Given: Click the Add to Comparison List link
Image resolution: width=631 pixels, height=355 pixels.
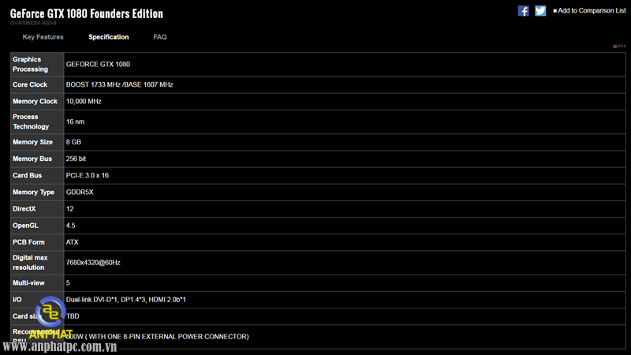Looking at the screenshot, I should click(592, 11).
